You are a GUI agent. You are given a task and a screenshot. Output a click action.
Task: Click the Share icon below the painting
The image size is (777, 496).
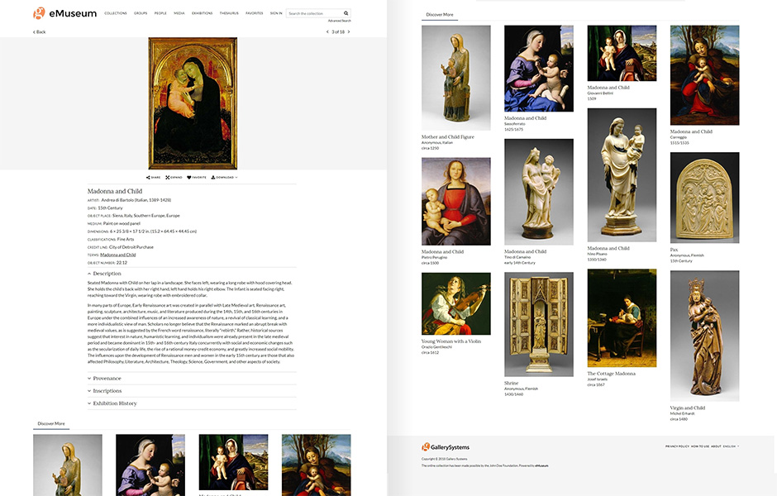pyautogui.click(x=153, y=178)
